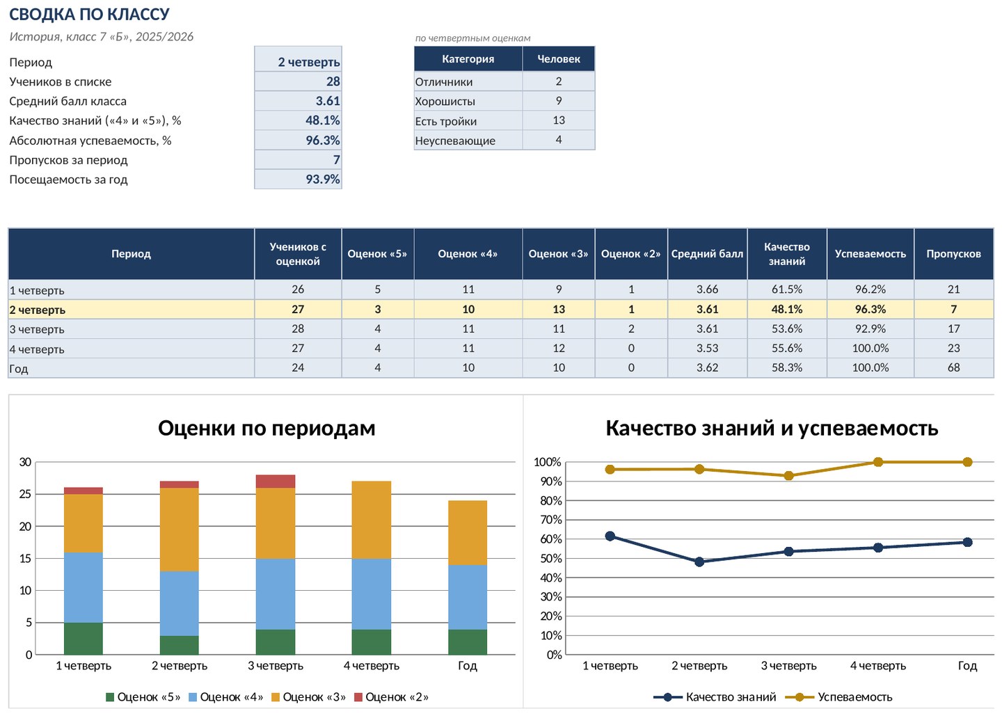Click the note «по четвертным оценкам»
The height and width of the screenshot is (716, 1002).
tap(472, 38)
